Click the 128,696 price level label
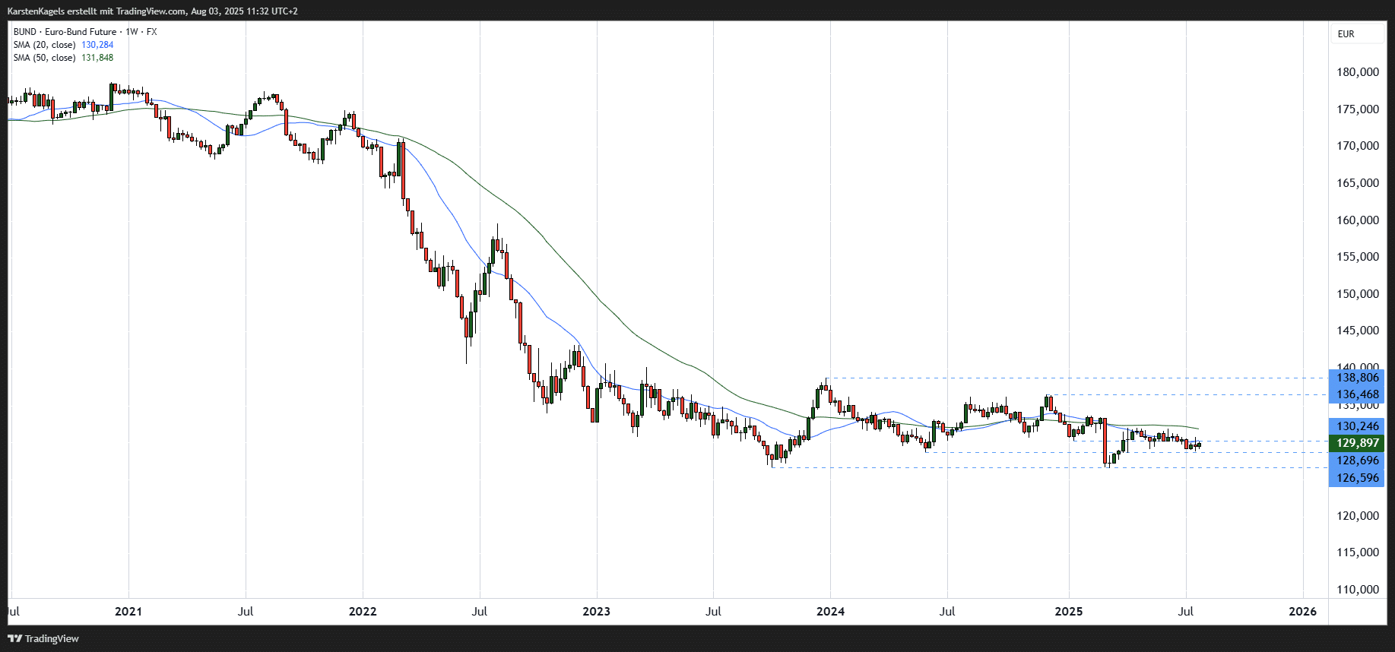1395x652 pixels. pyautogui.click(x=1357, y=461)
